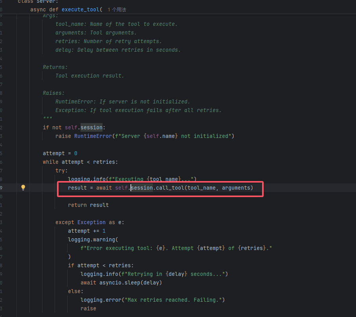Click 'return result' statement

[88, 205]
